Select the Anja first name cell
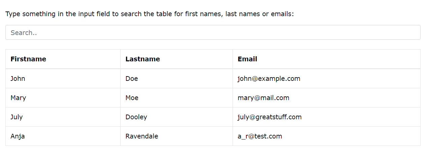The width and height of the screenshot is (427, 155). coord(18,136)
